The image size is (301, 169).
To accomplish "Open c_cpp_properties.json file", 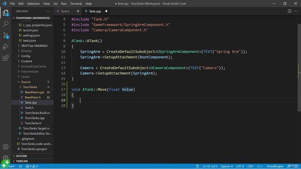I will (x=32, y=25).
